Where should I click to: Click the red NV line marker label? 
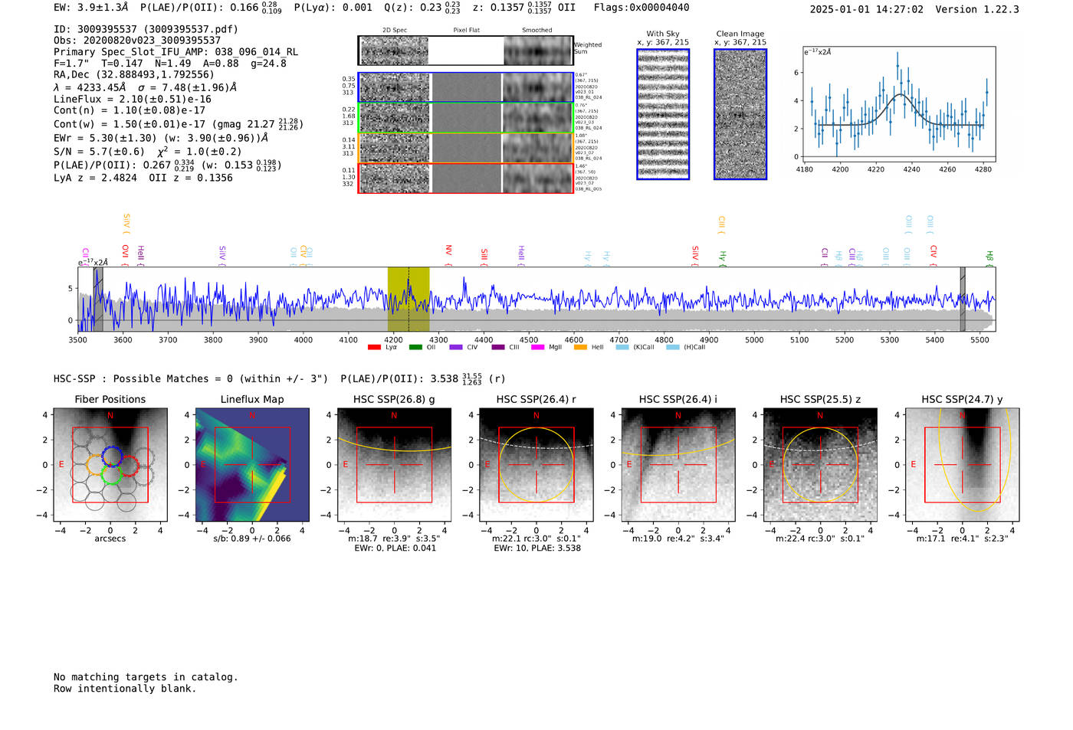[x=448, y=250]
